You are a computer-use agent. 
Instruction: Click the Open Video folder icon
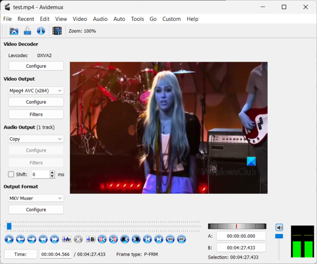tap(14, 31)
